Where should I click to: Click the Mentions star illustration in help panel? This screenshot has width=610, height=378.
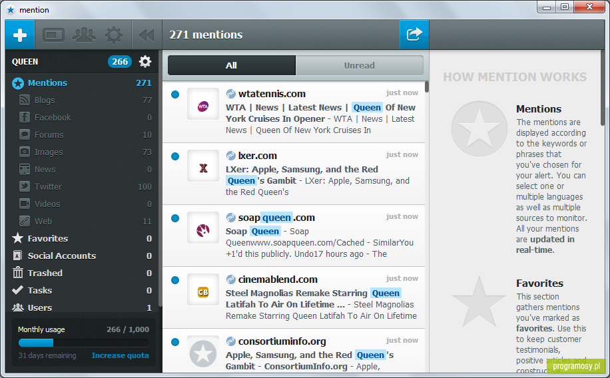[479, 129]
